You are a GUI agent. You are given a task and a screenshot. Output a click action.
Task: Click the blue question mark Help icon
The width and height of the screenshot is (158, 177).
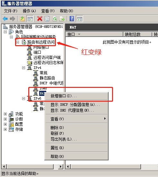[x=72, y=19]
